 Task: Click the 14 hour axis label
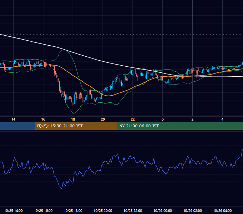coord(13,119)
